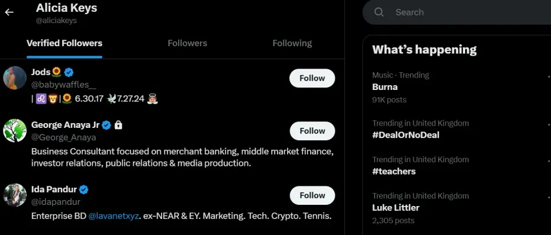551x235 pixels.
Task: Follow Ida Pandur
Action: tap(312, 195)
